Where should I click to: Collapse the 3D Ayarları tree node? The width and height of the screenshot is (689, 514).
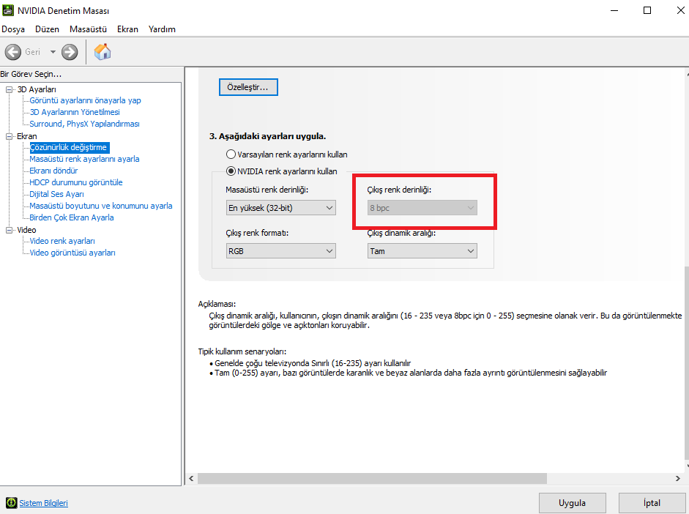(x=9, y=89)
